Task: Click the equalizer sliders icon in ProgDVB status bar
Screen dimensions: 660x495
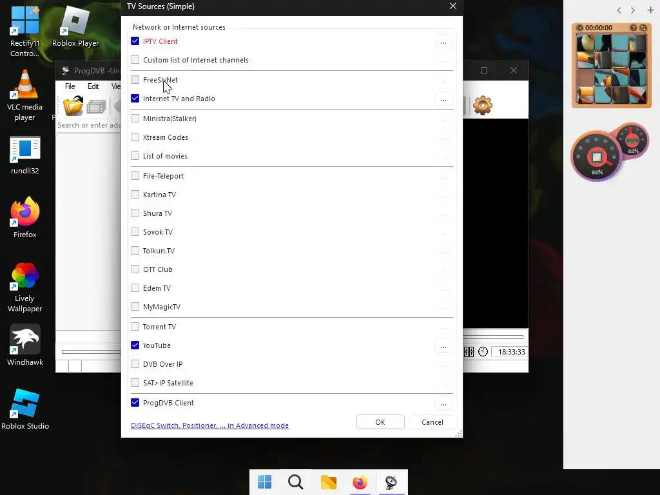Action: click(469, 352)
